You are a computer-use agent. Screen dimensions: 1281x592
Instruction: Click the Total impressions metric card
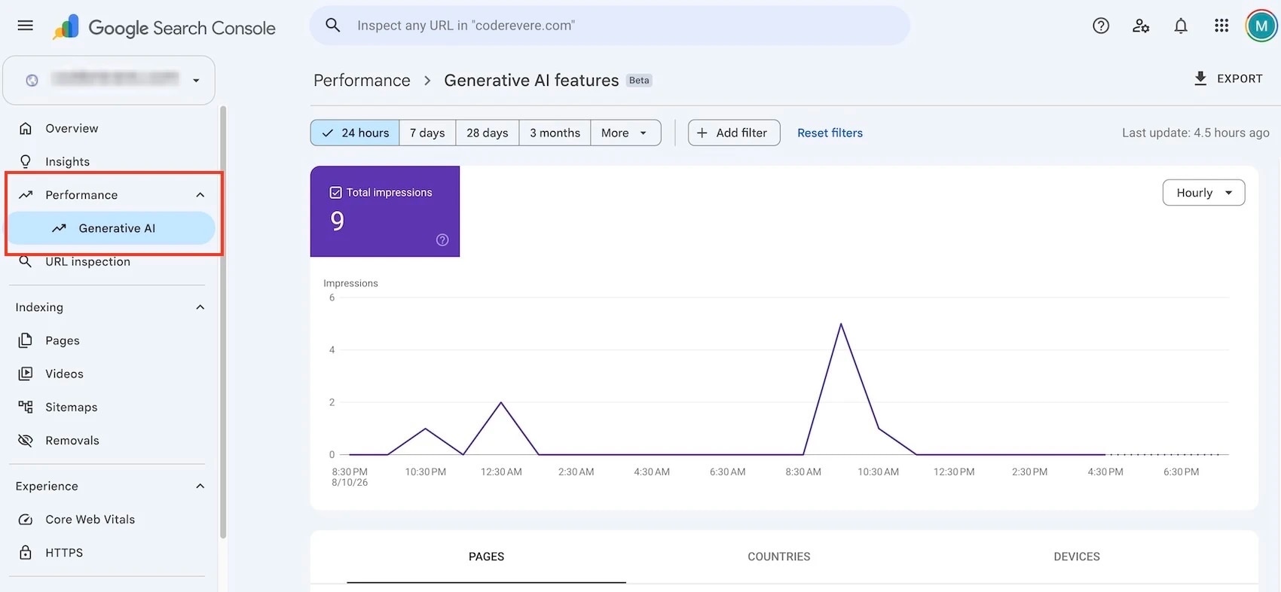[385, 212]
